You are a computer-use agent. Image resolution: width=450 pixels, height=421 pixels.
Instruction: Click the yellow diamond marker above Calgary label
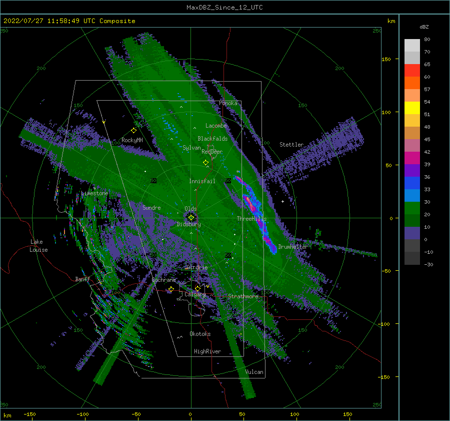[x=197, y=288]
